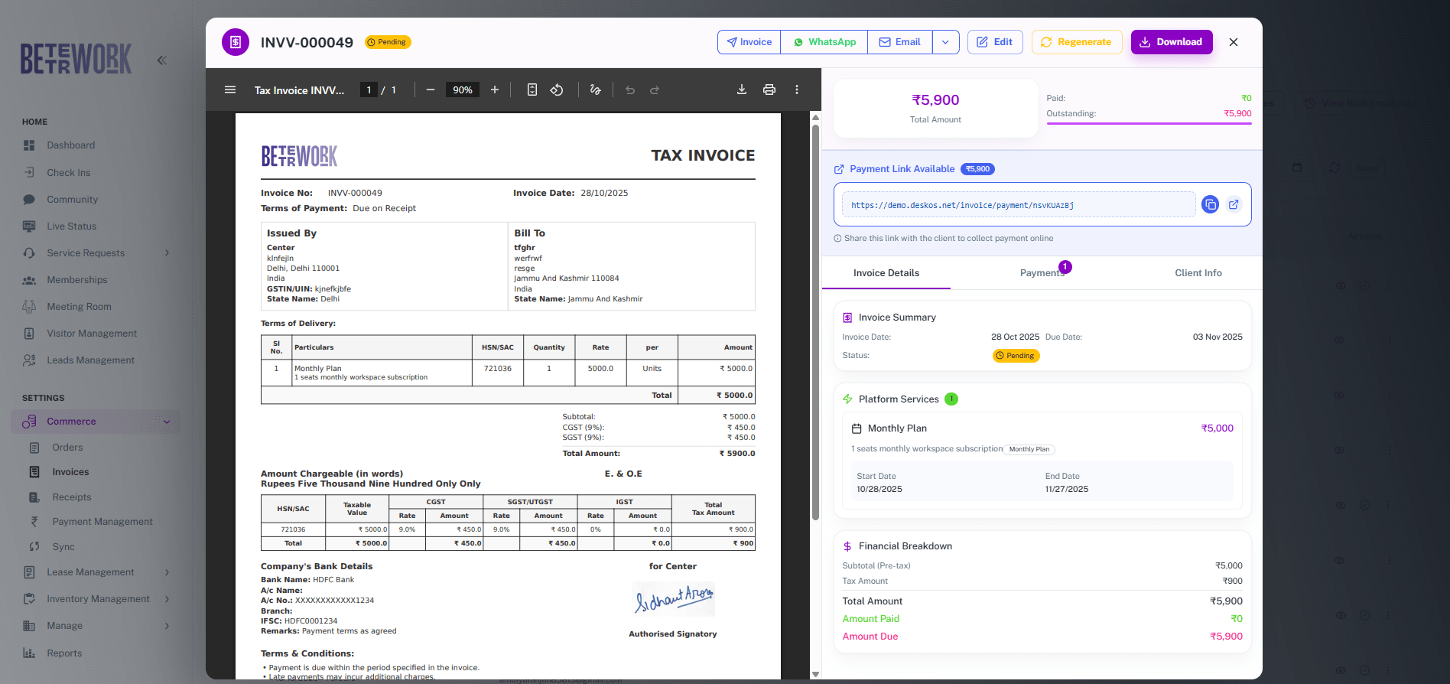Click the Regenerate button
Screen dimensions: 1450x684
[1077, 42]
